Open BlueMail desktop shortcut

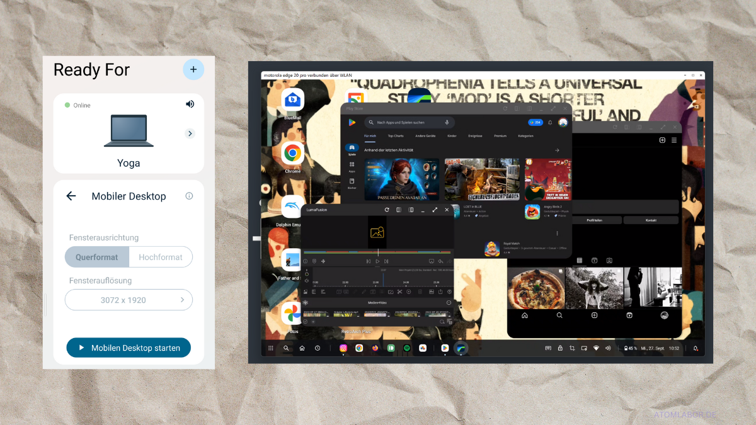point(292,103)
